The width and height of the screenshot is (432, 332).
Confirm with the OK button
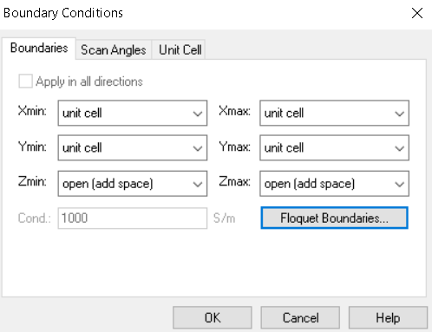(213, 317)
